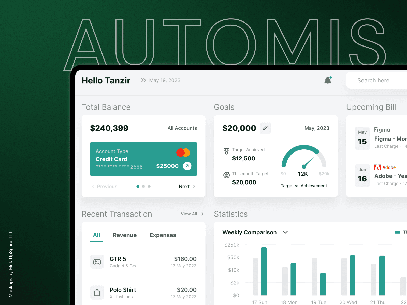The height and width of the screenshot is (305, 407).
Task: Click the This month Target bullseye icon
Action: click(226, 175)
